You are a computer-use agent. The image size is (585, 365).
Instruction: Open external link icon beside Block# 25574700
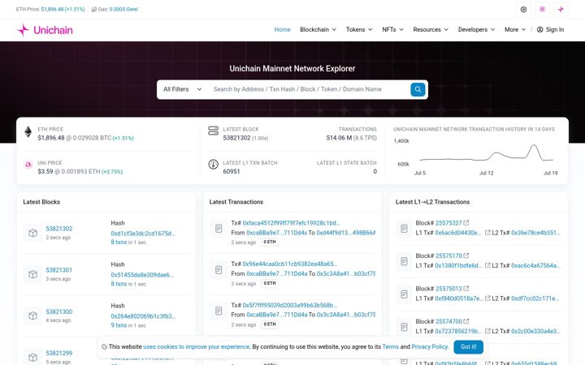466,321
